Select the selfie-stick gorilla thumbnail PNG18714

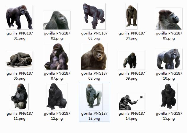pyautogui.click(x=131, y=101)
